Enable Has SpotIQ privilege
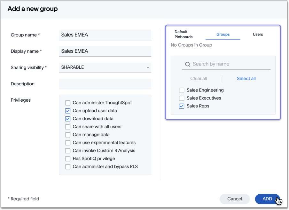289x210 pixels. click(x=68, y=159)
